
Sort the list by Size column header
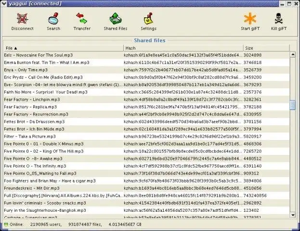[x=266, y=48]
